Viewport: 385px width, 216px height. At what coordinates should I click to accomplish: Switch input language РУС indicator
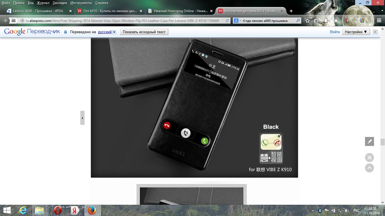pos(357,211)
